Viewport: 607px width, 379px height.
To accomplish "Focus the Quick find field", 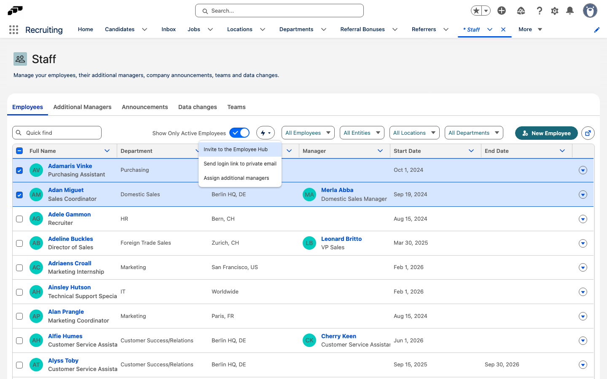I will pos(57,133).
